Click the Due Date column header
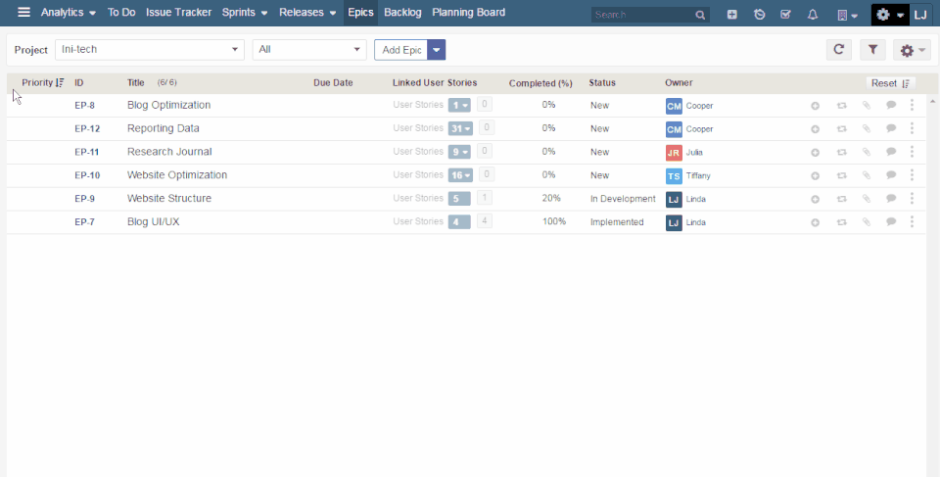The height and width of the screenshot is (477, 940). click(333, 83)
